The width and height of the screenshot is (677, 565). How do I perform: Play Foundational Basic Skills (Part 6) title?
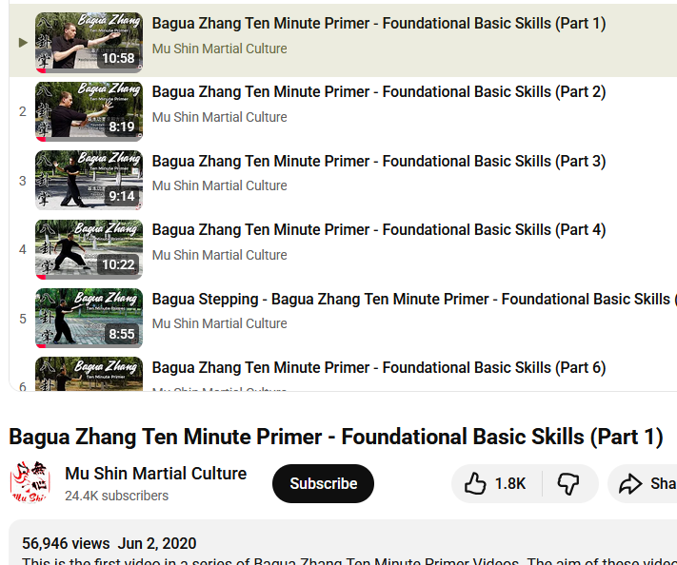(379, 368)
